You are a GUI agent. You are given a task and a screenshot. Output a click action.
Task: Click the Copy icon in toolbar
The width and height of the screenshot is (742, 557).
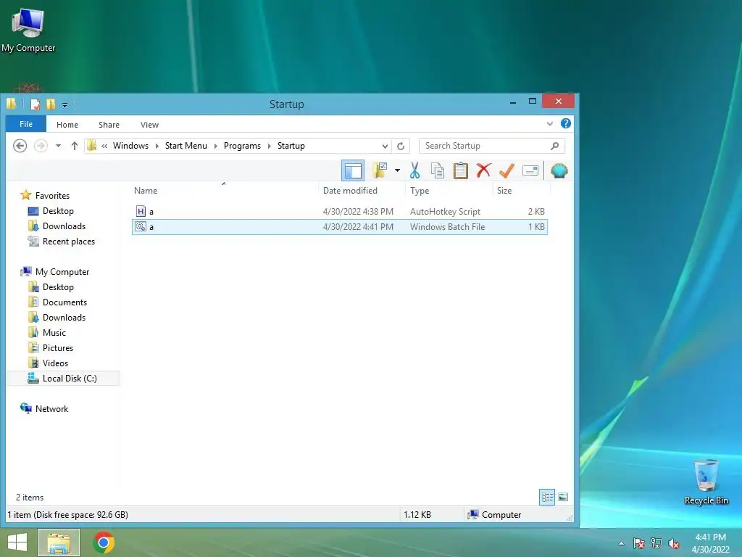[438, 170]
